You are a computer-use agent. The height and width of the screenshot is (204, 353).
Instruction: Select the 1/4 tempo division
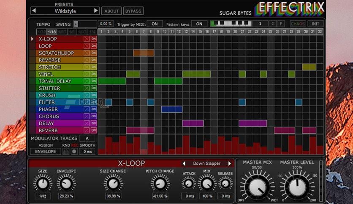92,32
